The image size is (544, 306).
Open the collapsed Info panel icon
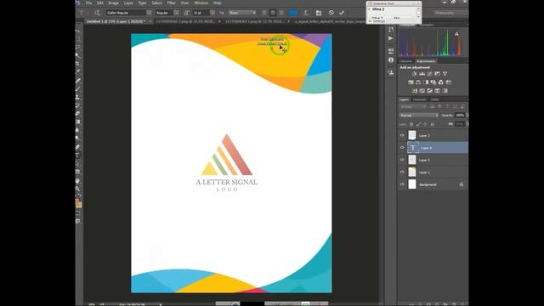(391, 60)
